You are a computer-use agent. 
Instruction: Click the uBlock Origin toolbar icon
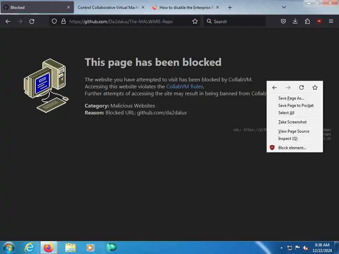319,21
